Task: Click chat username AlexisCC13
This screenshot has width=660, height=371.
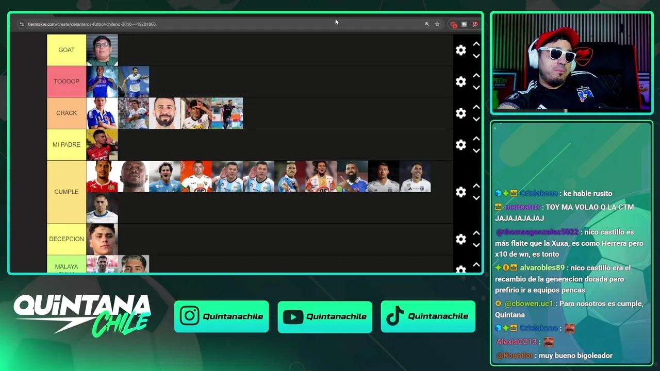Action: click(516, 342)
